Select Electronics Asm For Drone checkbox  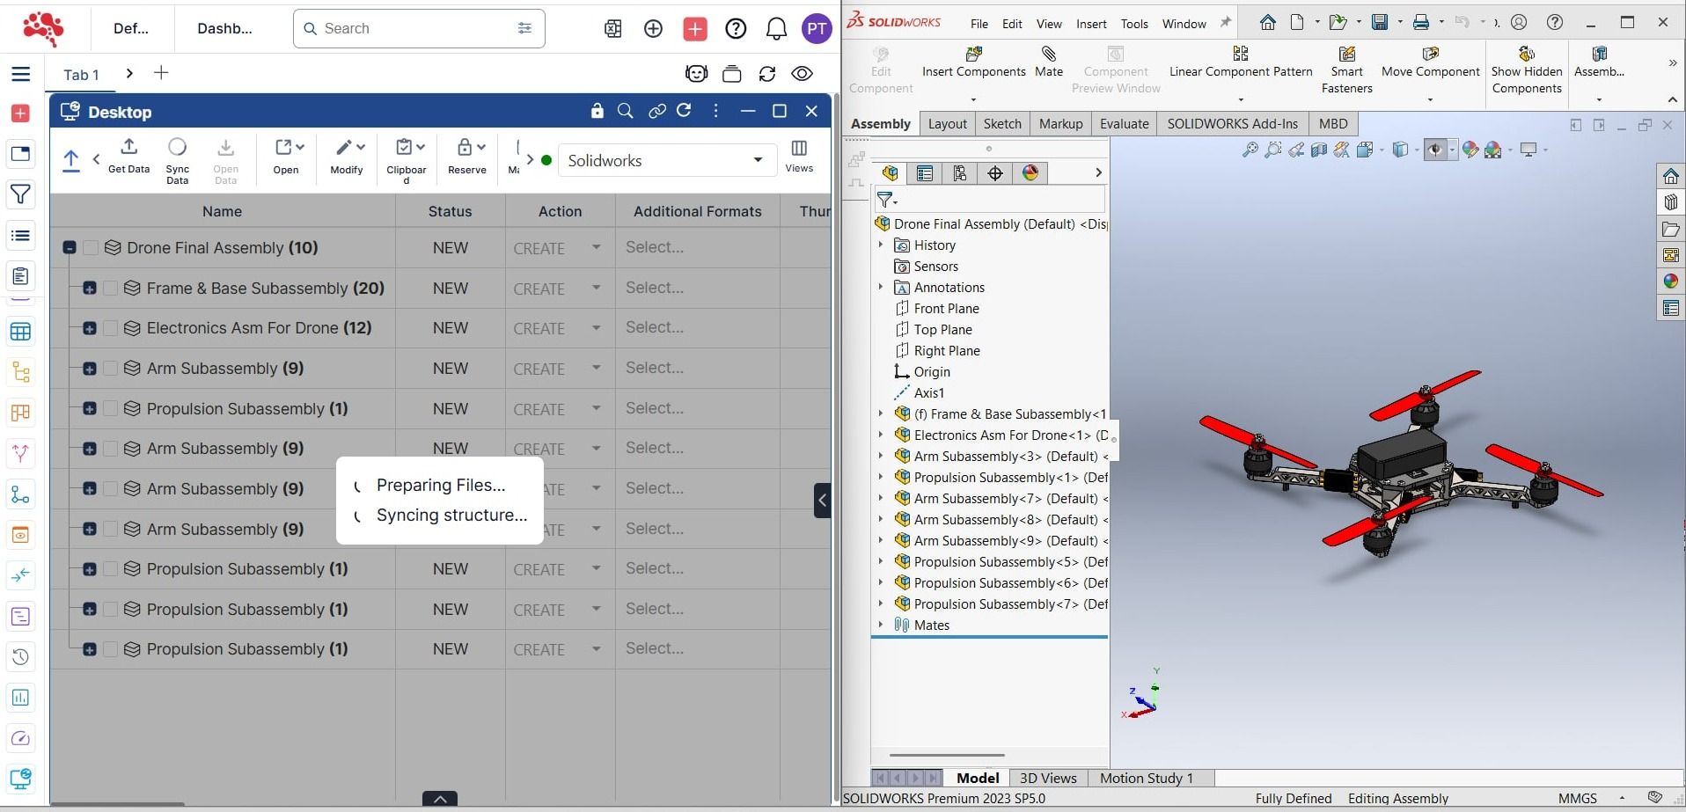(110, 328)
